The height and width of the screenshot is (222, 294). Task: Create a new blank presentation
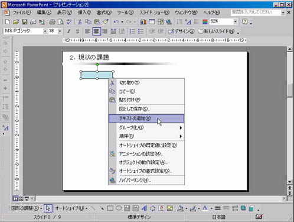point(7,22)
